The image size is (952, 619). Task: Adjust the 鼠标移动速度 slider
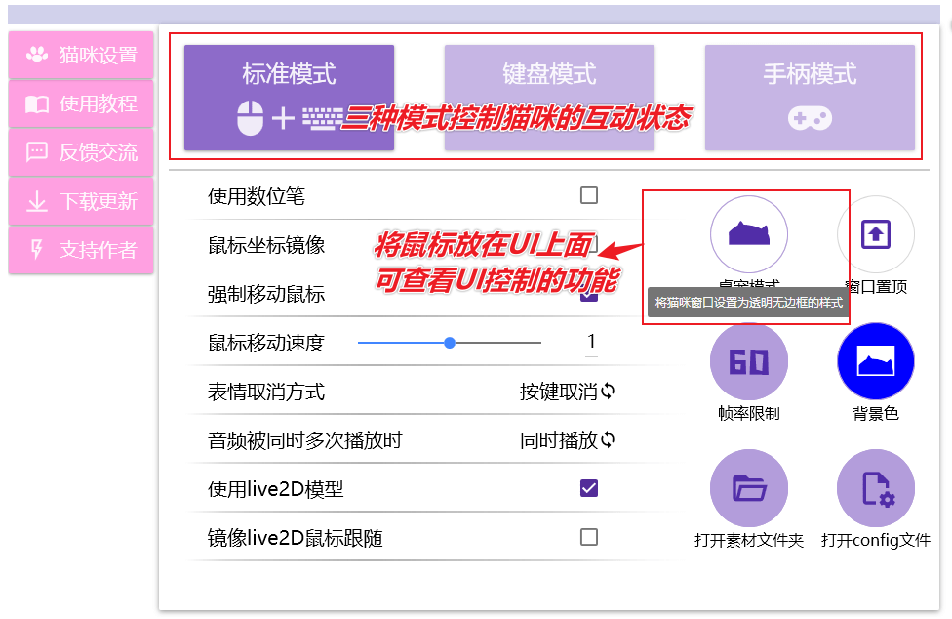(450, 342)
